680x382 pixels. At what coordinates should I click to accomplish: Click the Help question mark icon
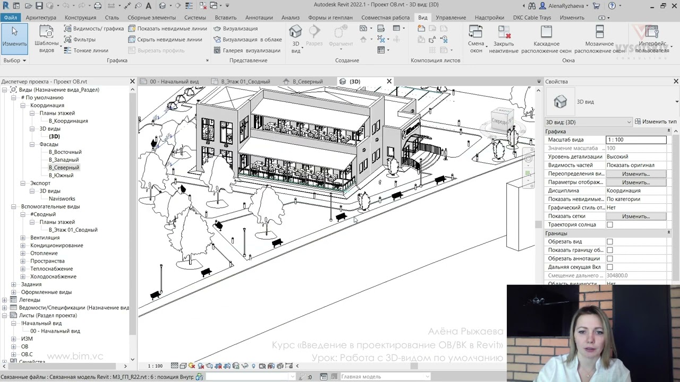pyautogui.click(x=612, y=6)
